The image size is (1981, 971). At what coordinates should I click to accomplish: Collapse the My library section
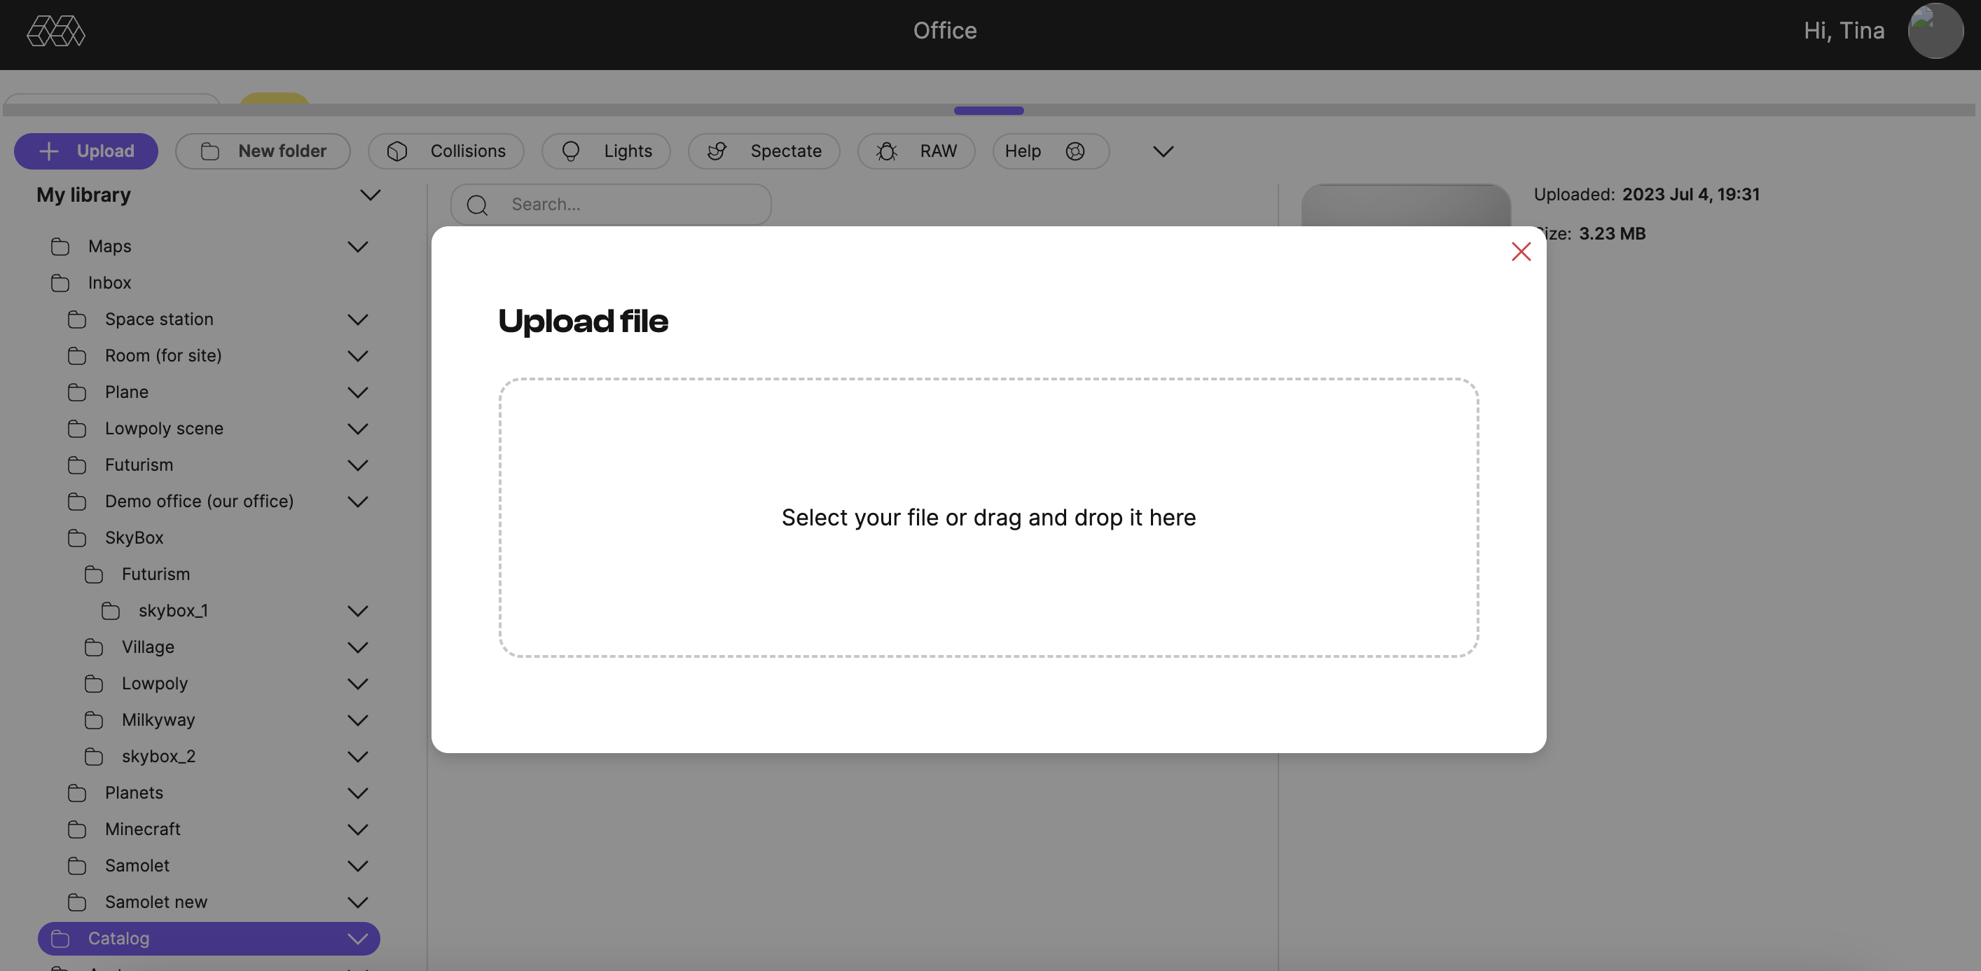(x=370, y=195)
